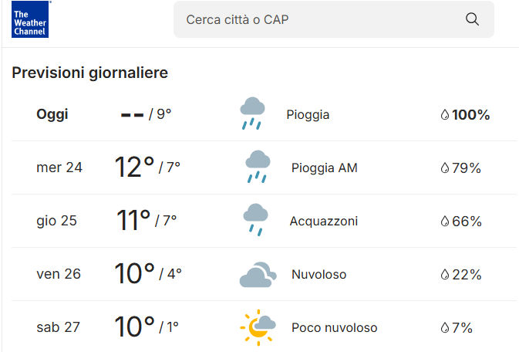Click the 'Previsioni giornaliere' heading
This screenshot has height=352, width=519.
90,73
